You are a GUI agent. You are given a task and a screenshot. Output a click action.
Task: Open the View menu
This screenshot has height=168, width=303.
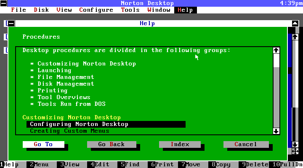click(64, 10)
